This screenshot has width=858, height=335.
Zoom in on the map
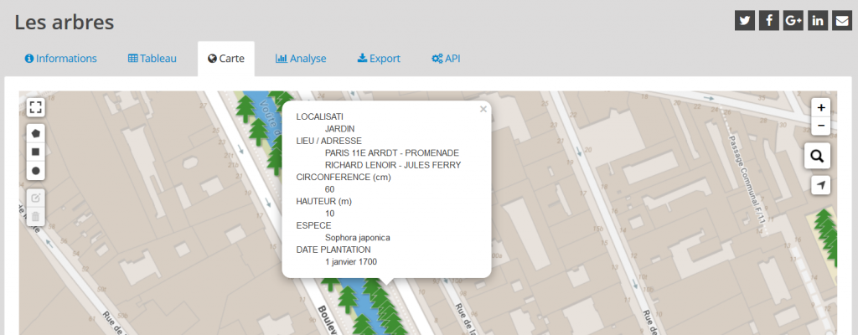(x=821, y=107)
